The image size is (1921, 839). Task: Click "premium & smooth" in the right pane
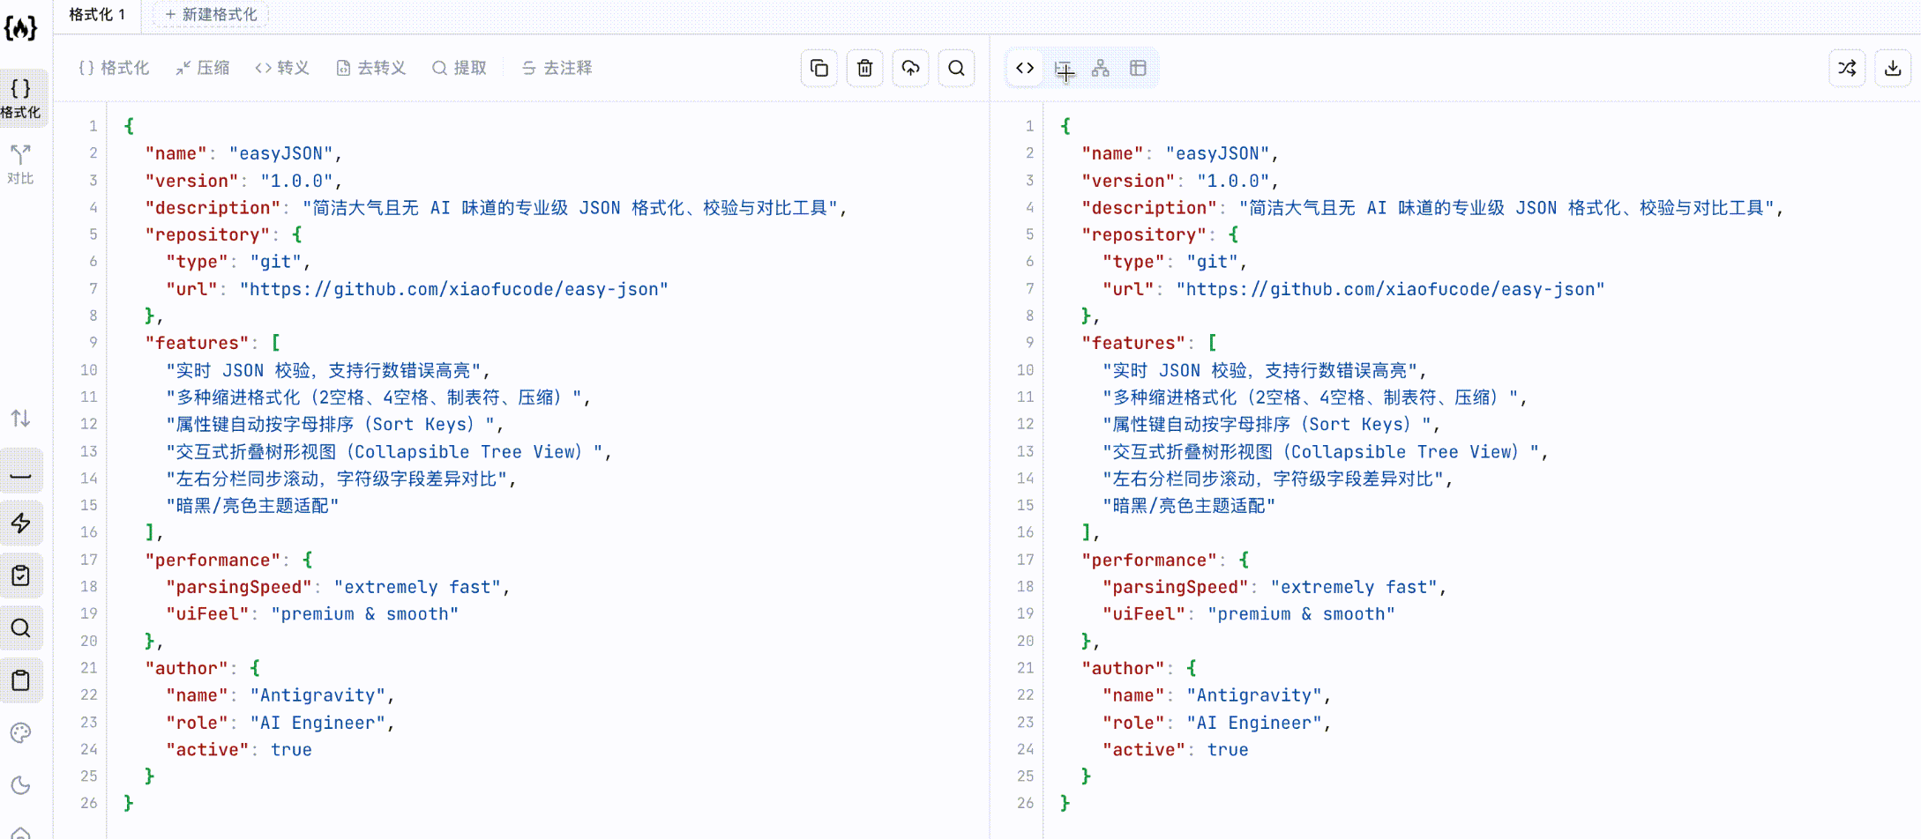coord(1301,614)
